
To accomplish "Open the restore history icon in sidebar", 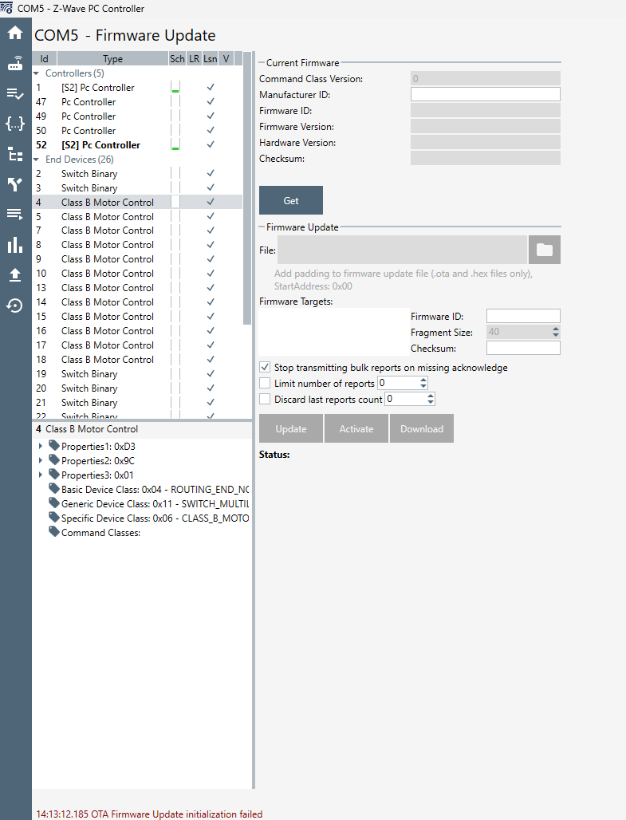I will coord(14,306).
